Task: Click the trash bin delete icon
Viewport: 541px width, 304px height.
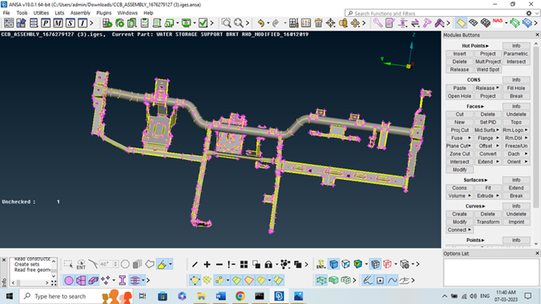Action: point(319,23)
